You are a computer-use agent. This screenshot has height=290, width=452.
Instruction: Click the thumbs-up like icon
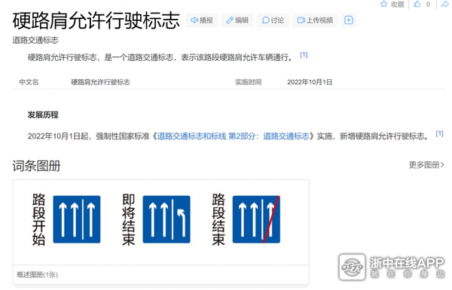417,4
